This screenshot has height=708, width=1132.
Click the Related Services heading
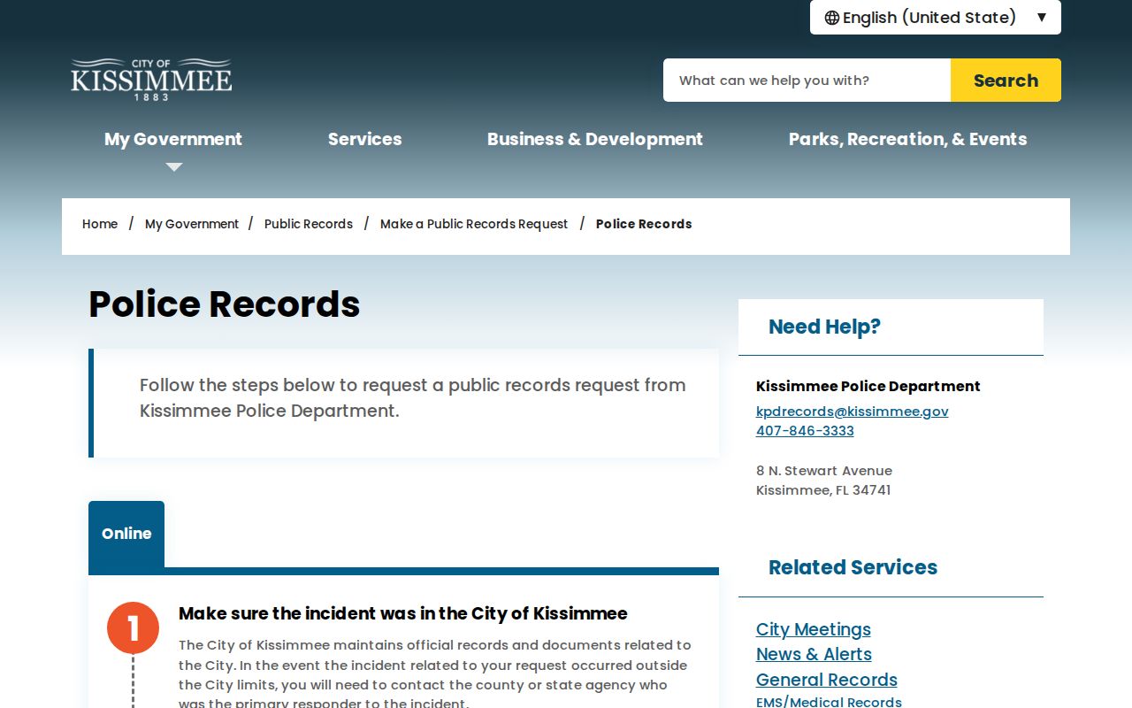pyautogui.click(x=853, y=567)
